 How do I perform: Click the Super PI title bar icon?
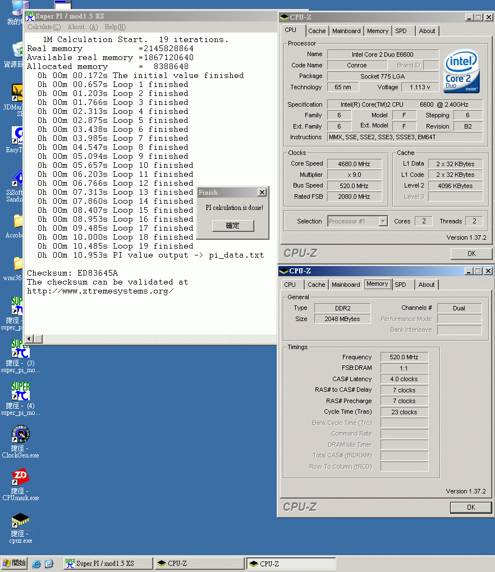(30, 16)
